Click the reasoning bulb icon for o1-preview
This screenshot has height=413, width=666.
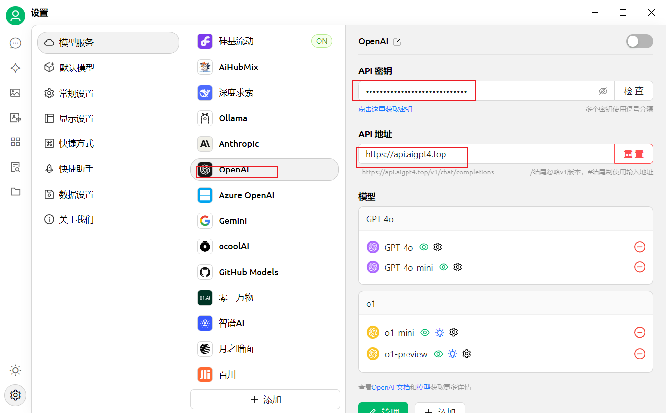pos(452,354)
